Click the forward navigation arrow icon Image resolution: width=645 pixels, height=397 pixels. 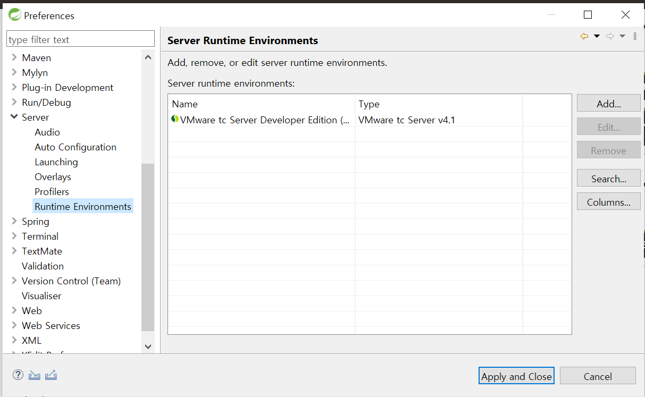tap(610, 36)
